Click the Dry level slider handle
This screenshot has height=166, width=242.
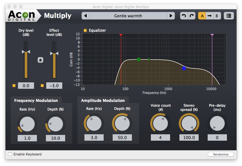point(26,52)
